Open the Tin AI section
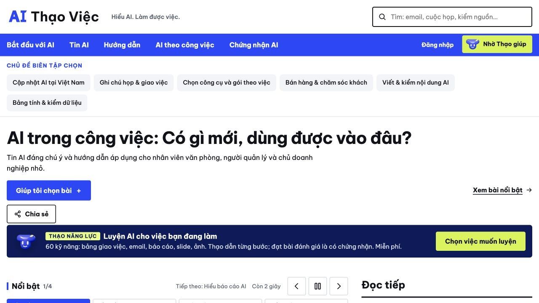Screen dimensions: 539x303 pyautogui.click(x=79, y=45)
